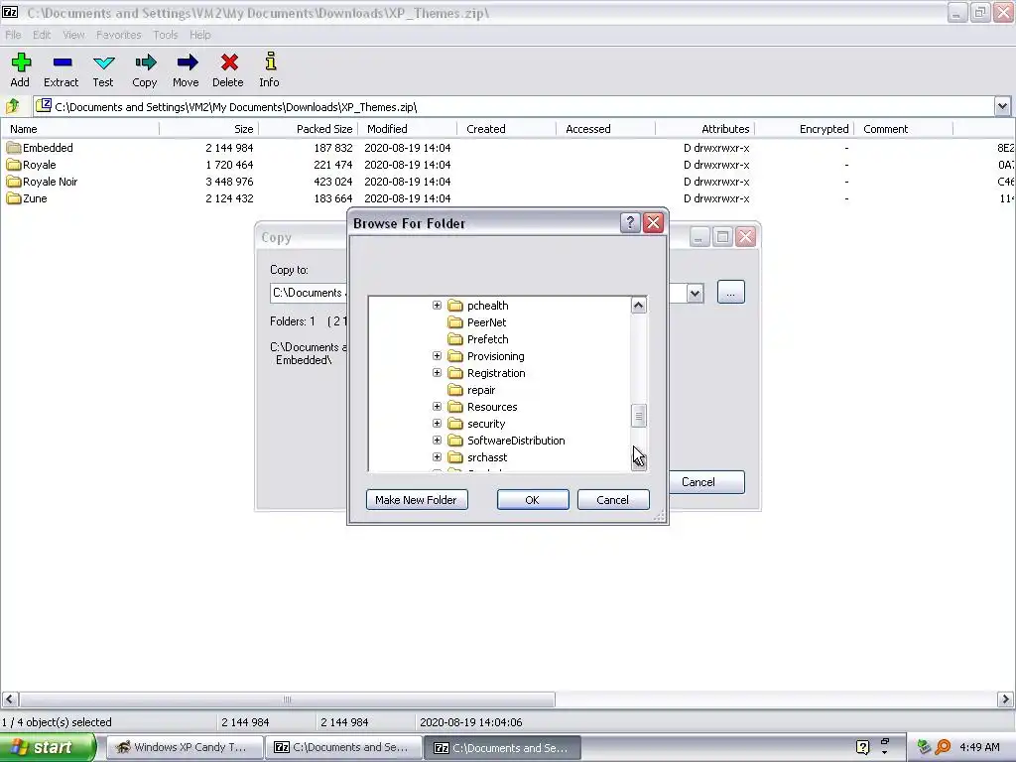Viewport: 1016px width, 762px height.
Task: Open the Copy to path dropdown arrow
Action: [695, 293]
